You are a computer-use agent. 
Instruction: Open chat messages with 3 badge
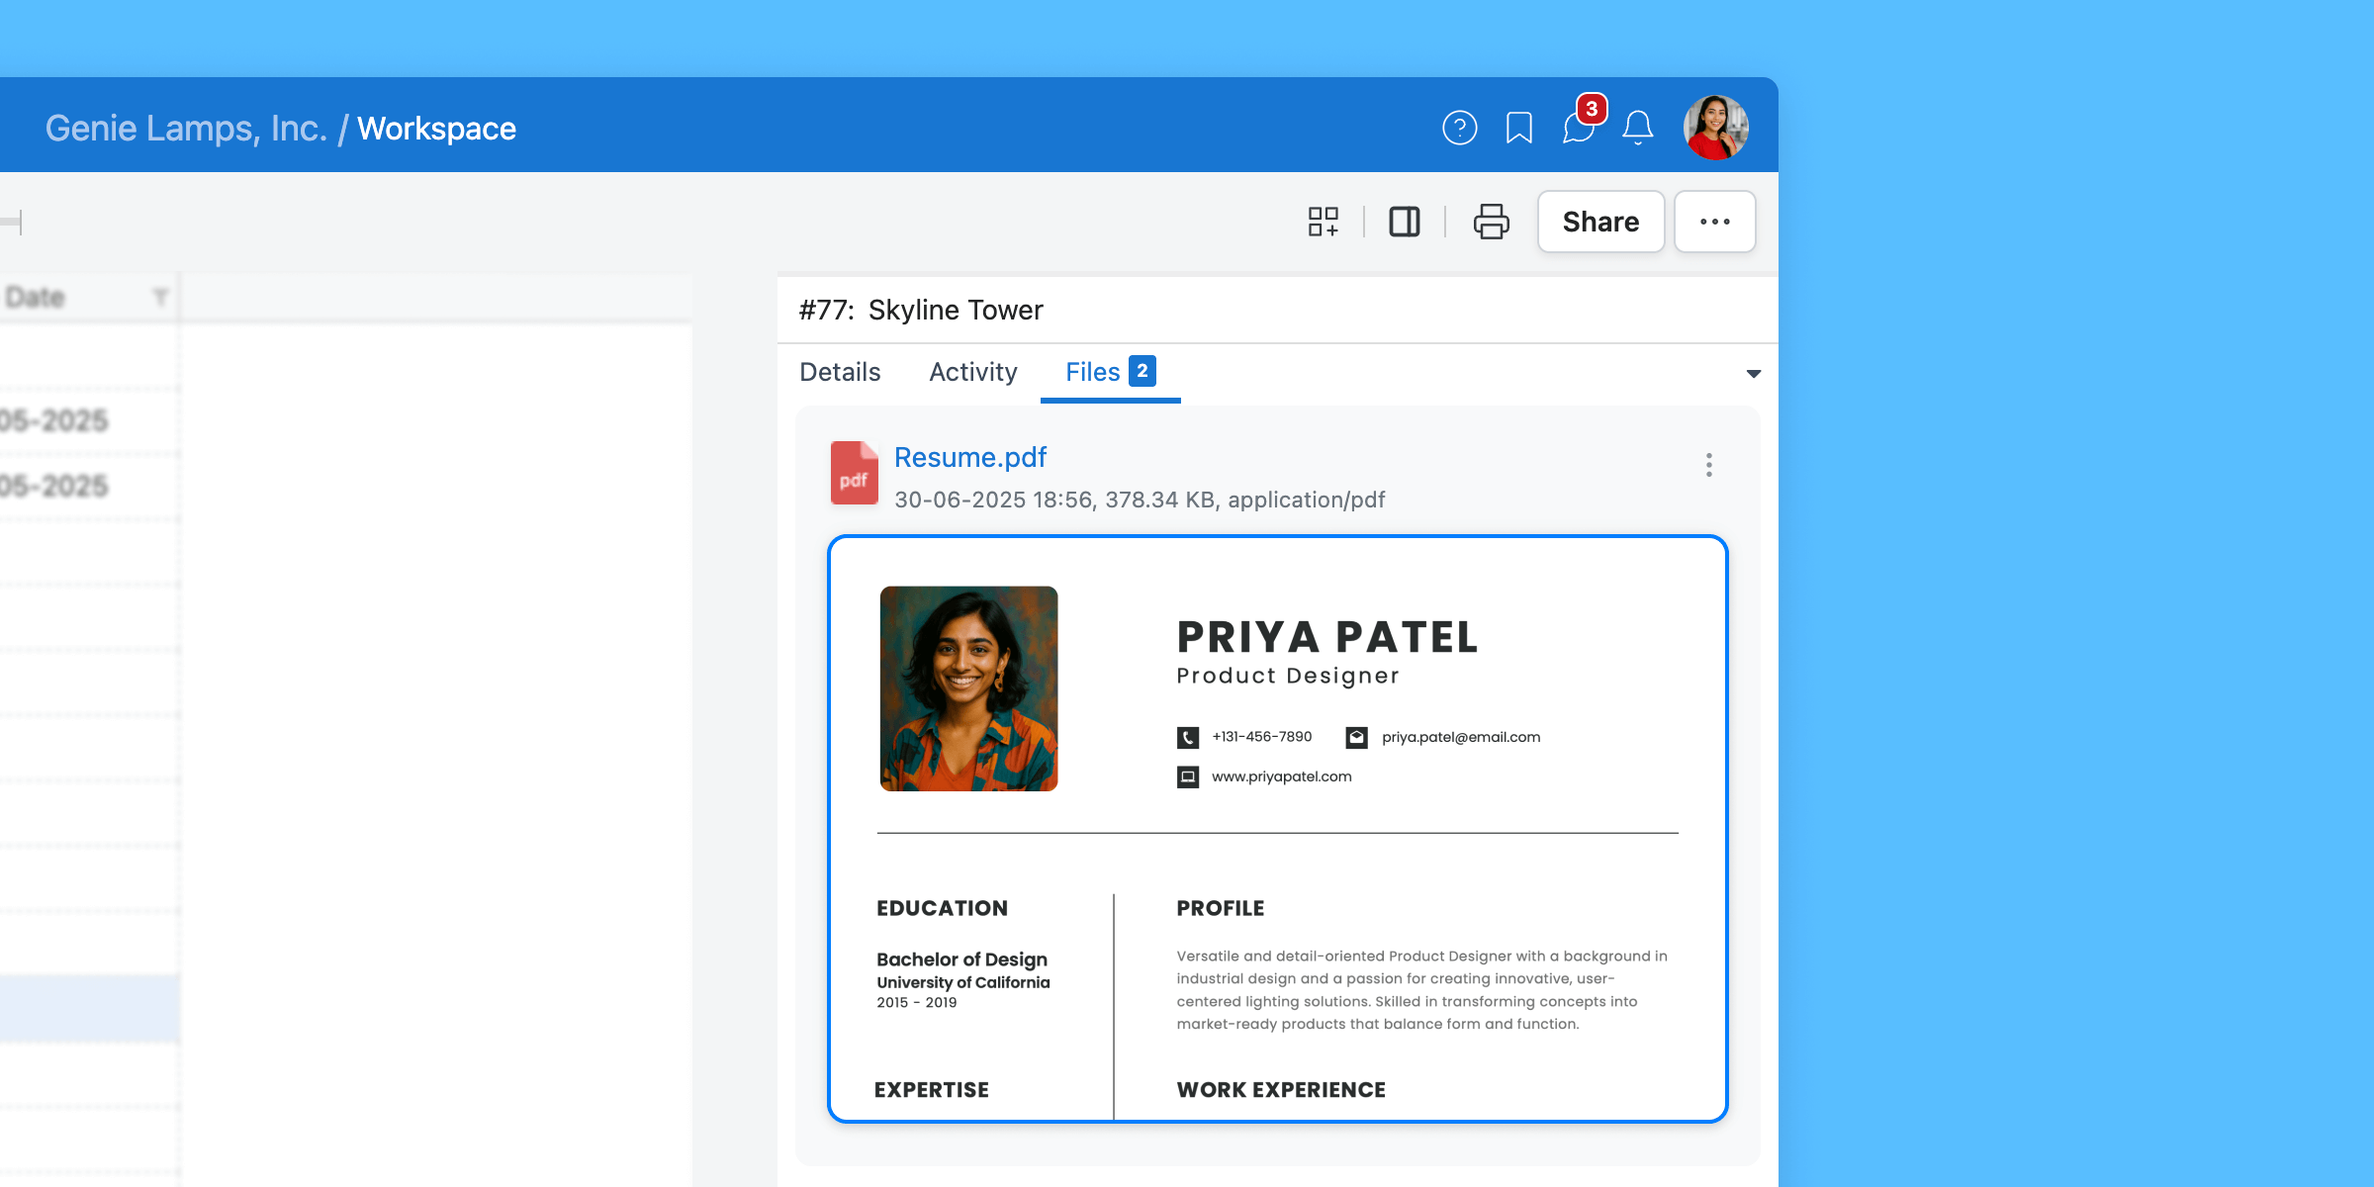[x=1579, y=128]
